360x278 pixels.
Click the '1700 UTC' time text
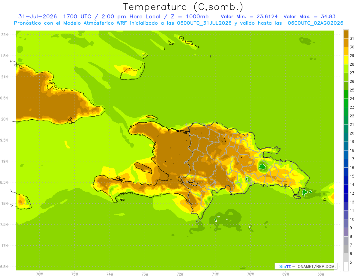(x=77, y=16)
